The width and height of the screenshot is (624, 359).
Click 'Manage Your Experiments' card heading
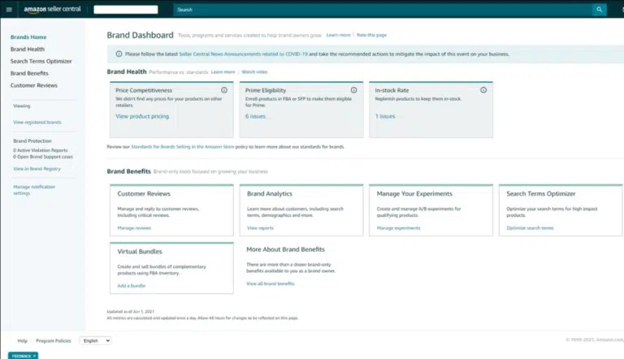click(x=414, y=194)
